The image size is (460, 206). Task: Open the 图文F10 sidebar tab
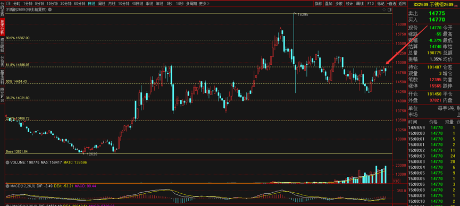click(x=2, y=95)
